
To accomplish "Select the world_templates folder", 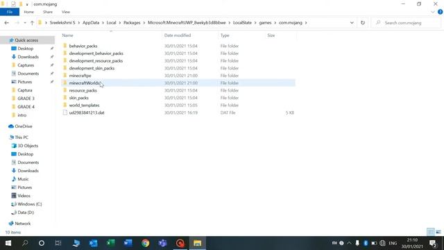I will pyautogui.click(x=84, y=105).
